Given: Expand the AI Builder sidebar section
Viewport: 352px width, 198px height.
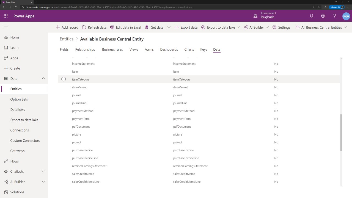Looking at the screenshot, I should pos(43,182).
